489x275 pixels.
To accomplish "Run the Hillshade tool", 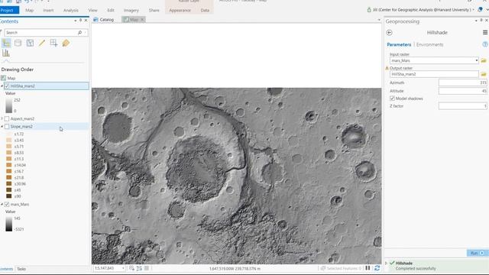I will point(477,253).
